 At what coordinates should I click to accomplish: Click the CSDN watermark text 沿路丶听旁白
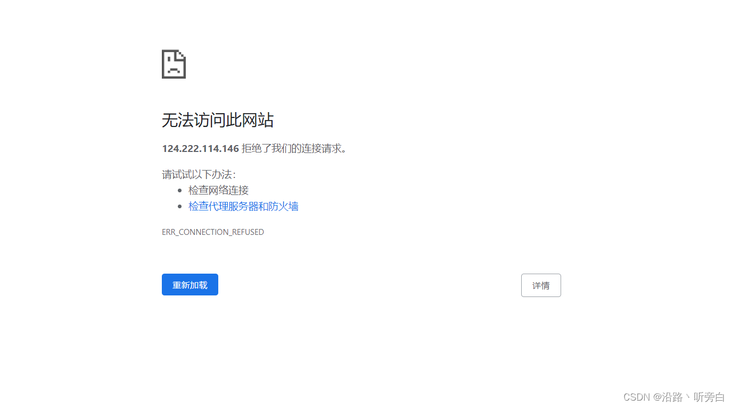coord(673,396)
